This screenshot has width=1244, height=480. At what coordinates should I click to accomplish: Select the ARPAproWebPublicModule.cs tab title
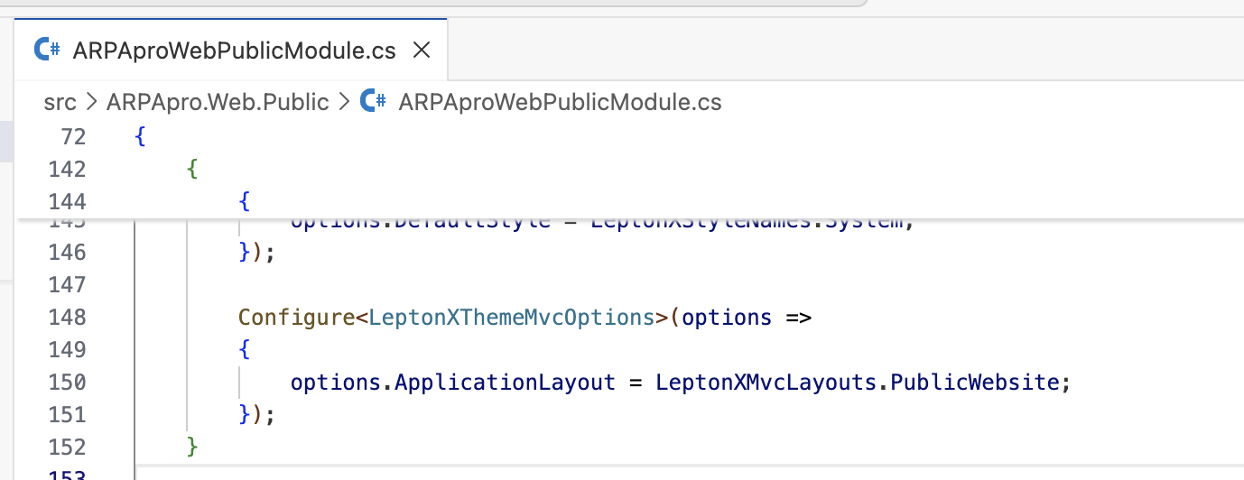pyautogui.click(x=234, y=51)
